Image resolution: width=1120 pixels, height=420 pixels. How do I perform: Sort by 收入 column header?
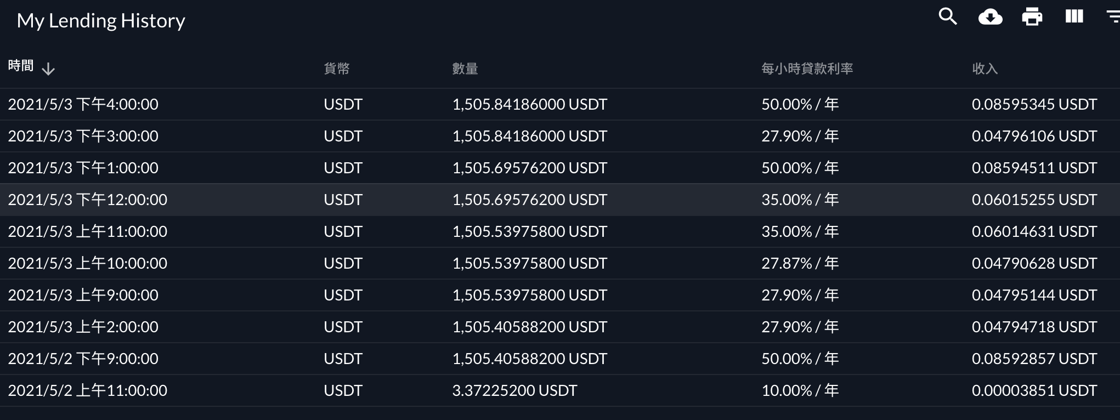985,69
